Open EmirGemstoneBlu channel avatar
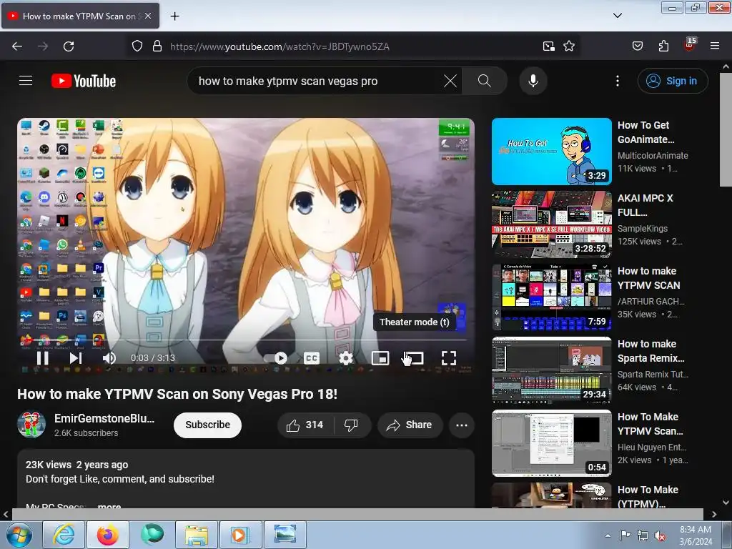Viewport: 732px width, 549px height. (x=31, y=425)
